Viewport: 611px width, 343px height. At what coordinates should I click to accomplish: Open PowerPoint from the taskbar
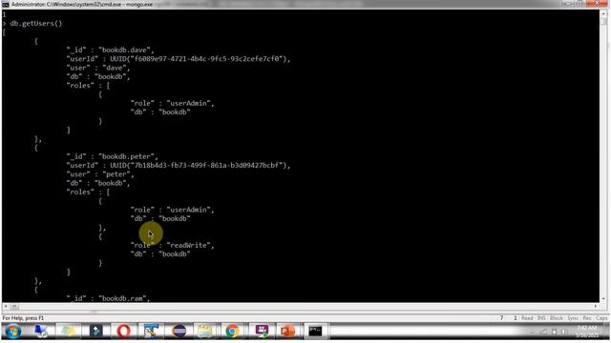(x=287, y=331)
